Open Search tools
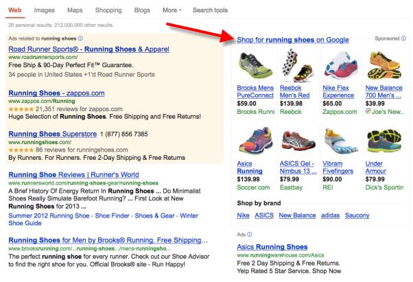Image resolution: width=413 pixels, height=282 pixels. pos(210,10)
